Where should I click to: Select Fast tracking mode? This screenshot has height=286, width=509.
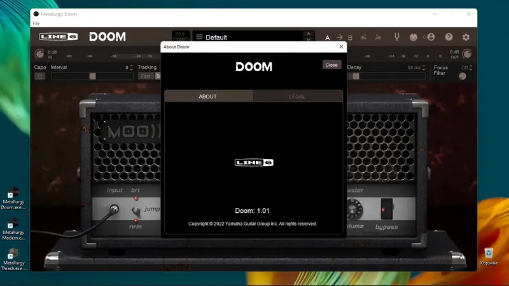click(x=146, y=76)
